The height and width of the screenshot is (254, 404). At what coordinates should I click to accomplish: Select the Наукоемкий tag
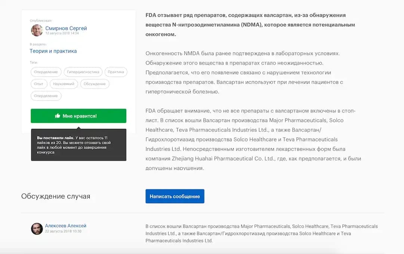(64, 84)
